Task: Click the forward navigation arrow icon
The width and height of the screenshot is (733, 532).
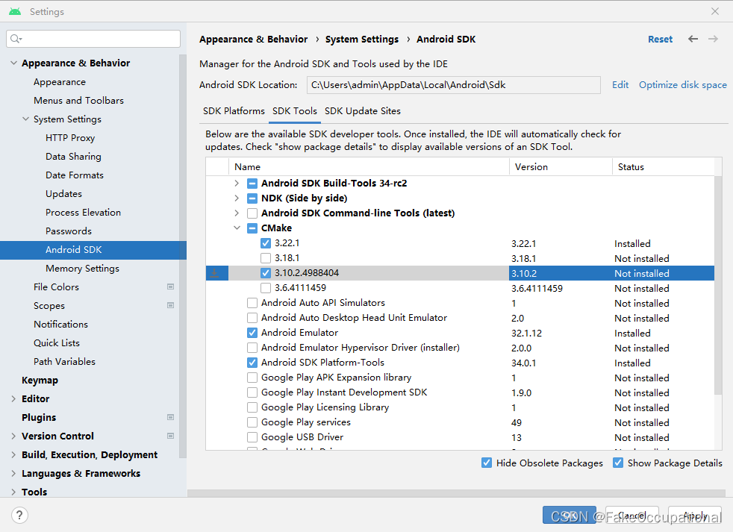Action: tap(713, 39)
